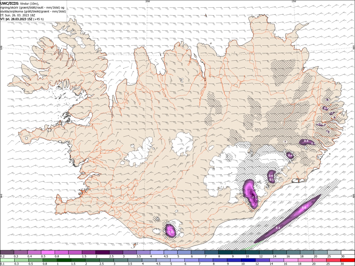Pick top-row swatch between 6 and 7
This screenshot has height=266, width=355.
198,252
